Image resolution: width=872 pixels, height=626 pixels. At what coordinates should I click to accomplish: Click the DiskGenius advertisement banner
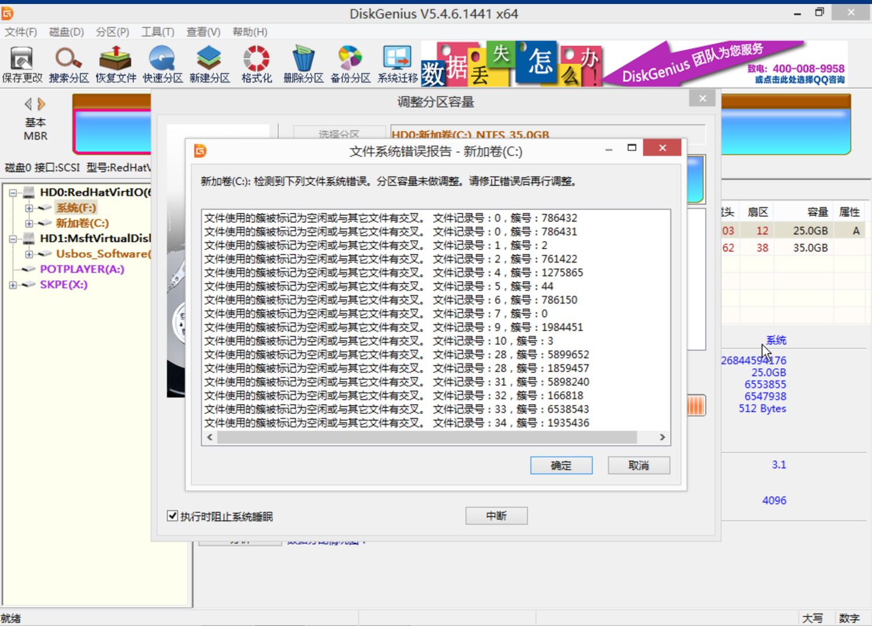coord(634,64)
